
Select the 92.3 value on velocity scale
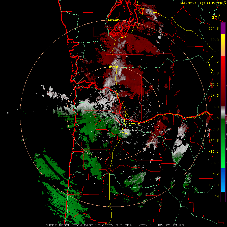tap(215, 40)
